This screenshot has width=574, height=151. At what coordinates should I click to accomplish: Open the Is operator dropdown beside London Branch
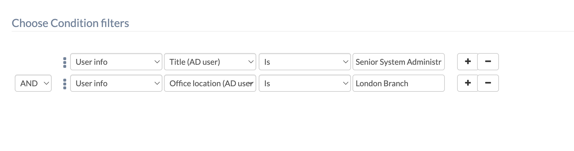[304, 83]
